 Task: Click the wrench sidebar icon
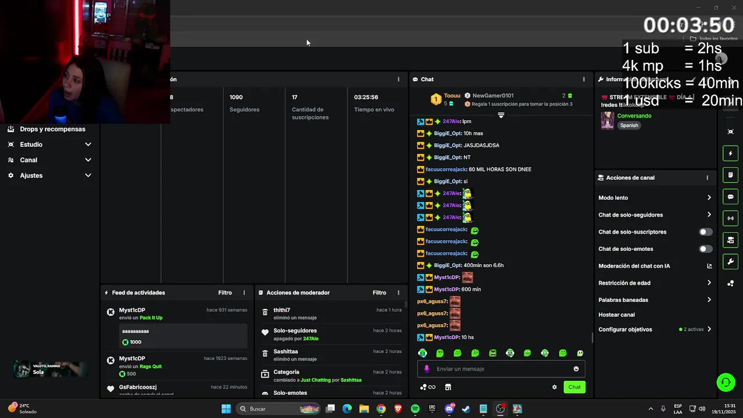[731, 261]
